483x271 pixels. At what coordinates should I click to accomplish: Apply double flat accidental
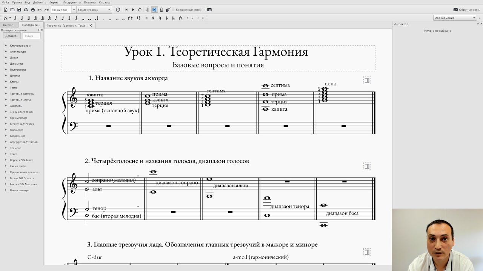[174, 18]
